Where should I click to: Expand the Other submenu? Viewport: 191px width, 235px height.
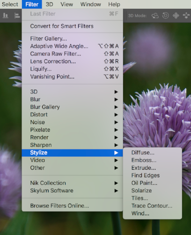click(x=73, y=168)
